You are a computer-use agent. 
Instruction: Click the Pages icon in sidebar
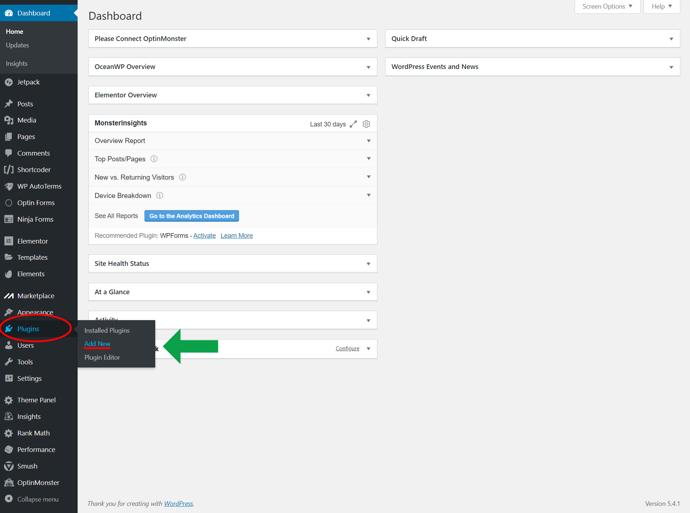[9, 137]
